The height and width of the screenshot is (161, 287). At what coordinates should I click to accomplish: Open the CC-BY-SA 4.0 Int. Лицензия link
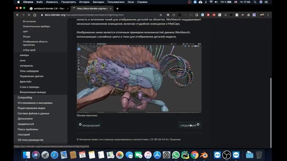[165, 140]
